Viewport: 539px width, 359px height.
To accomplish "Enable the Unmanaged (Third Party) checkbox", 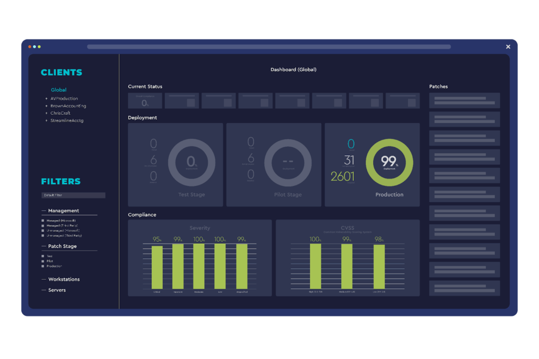I will (43, 236).
